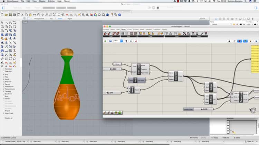The height and width of the screenshot is (145, 259).
Task: Click the Zoom Extents icon on Grasshopper canvas toolbar
Action: coord(126,41)
